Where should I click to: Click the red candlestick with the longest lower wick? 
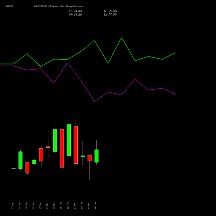coord(89,158)
